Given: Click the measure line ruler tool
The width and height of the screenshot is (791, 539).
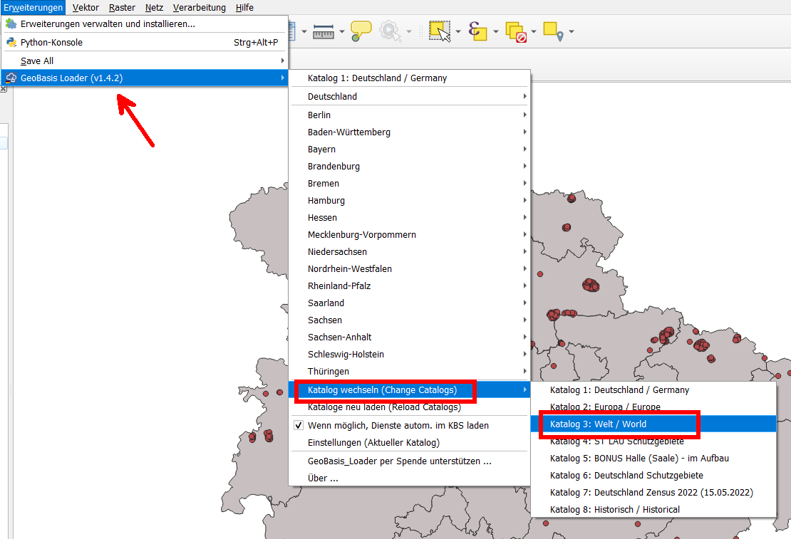Looking at the screenshot, I should (323, 31).
